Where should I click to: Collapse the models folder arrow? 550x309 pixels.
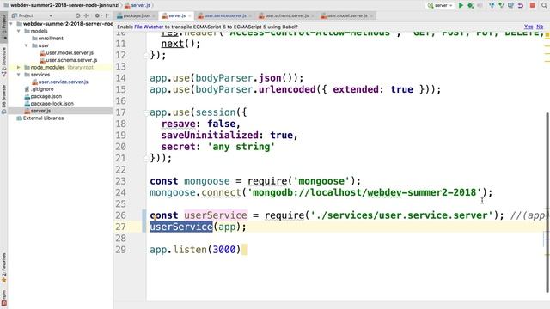coord(19,31)
